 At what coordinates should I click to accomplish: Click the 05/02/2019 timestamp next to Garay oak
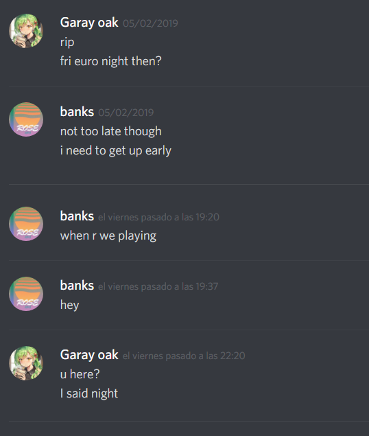pos(150,23)
